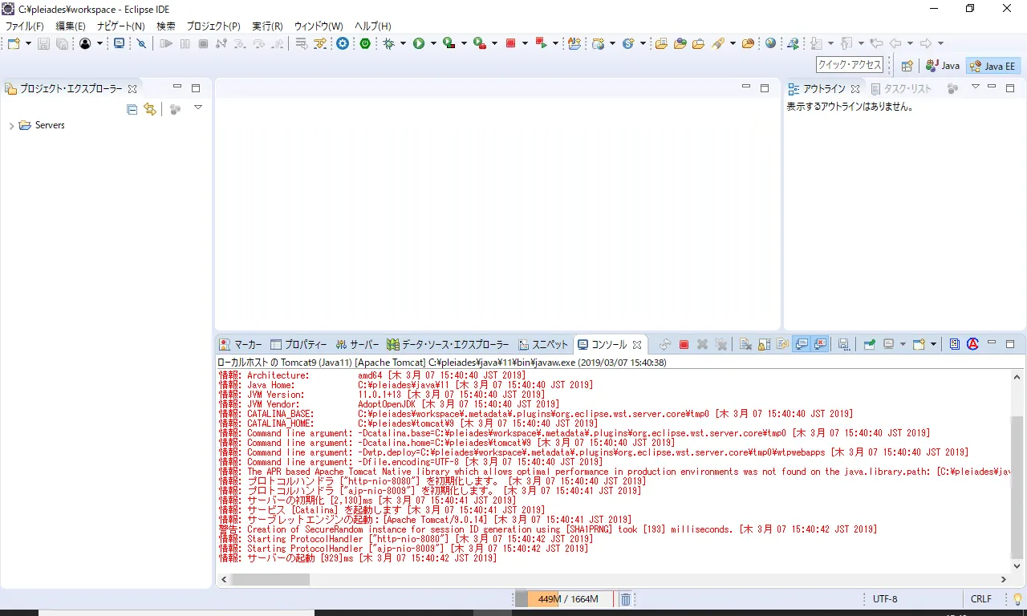This screenshot has width=1027, height=616.
Task: Click the red circled A console icon
Action: point(972,345)
